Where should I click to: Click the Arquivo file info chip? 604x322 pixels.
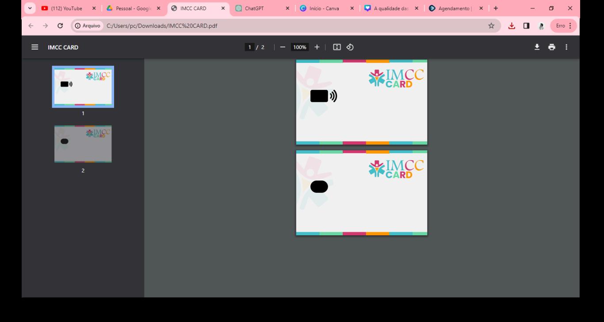tap(87, 26)
